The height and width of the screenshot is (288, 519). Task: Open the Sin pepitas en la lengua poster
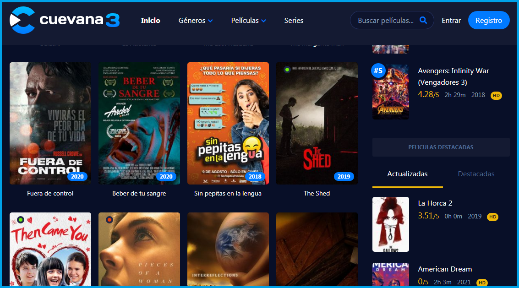[x=228, y=123]
